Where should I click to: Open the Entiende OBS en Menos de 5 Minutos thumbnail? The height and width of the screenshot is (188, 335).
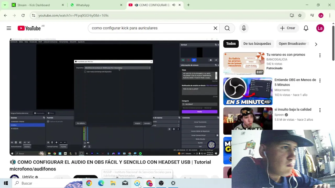coord(248,91)
